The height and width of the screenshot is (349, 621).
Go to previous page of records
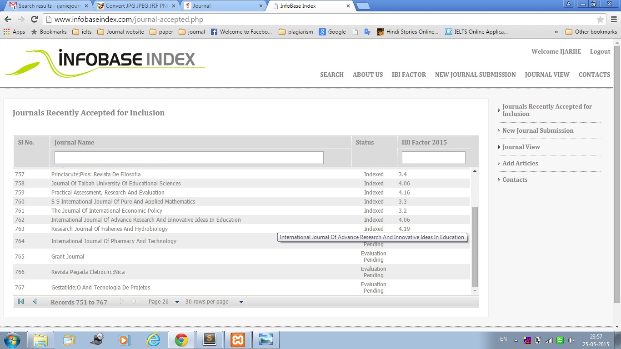point(35,301)
